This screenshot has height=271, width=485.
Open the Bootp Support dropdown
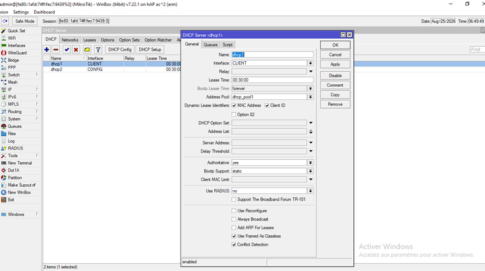tap(310, 171)
